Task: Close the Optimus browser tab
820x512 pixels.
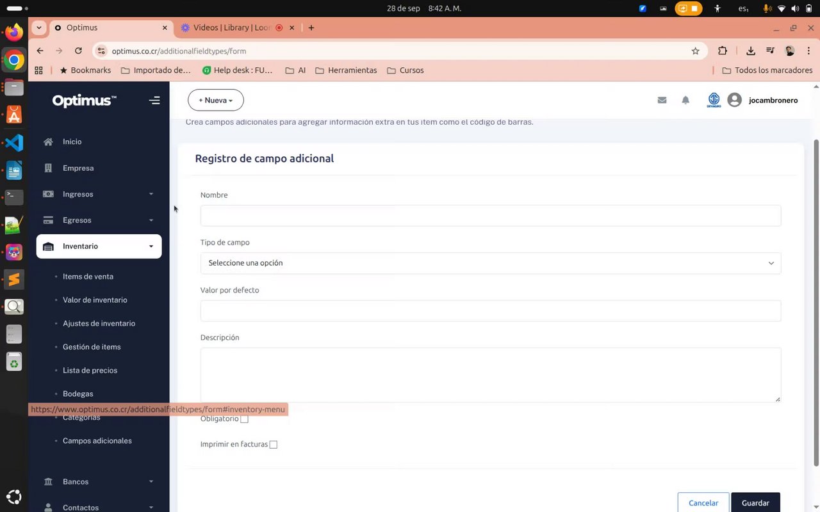Action: click(x=165, y=28)
